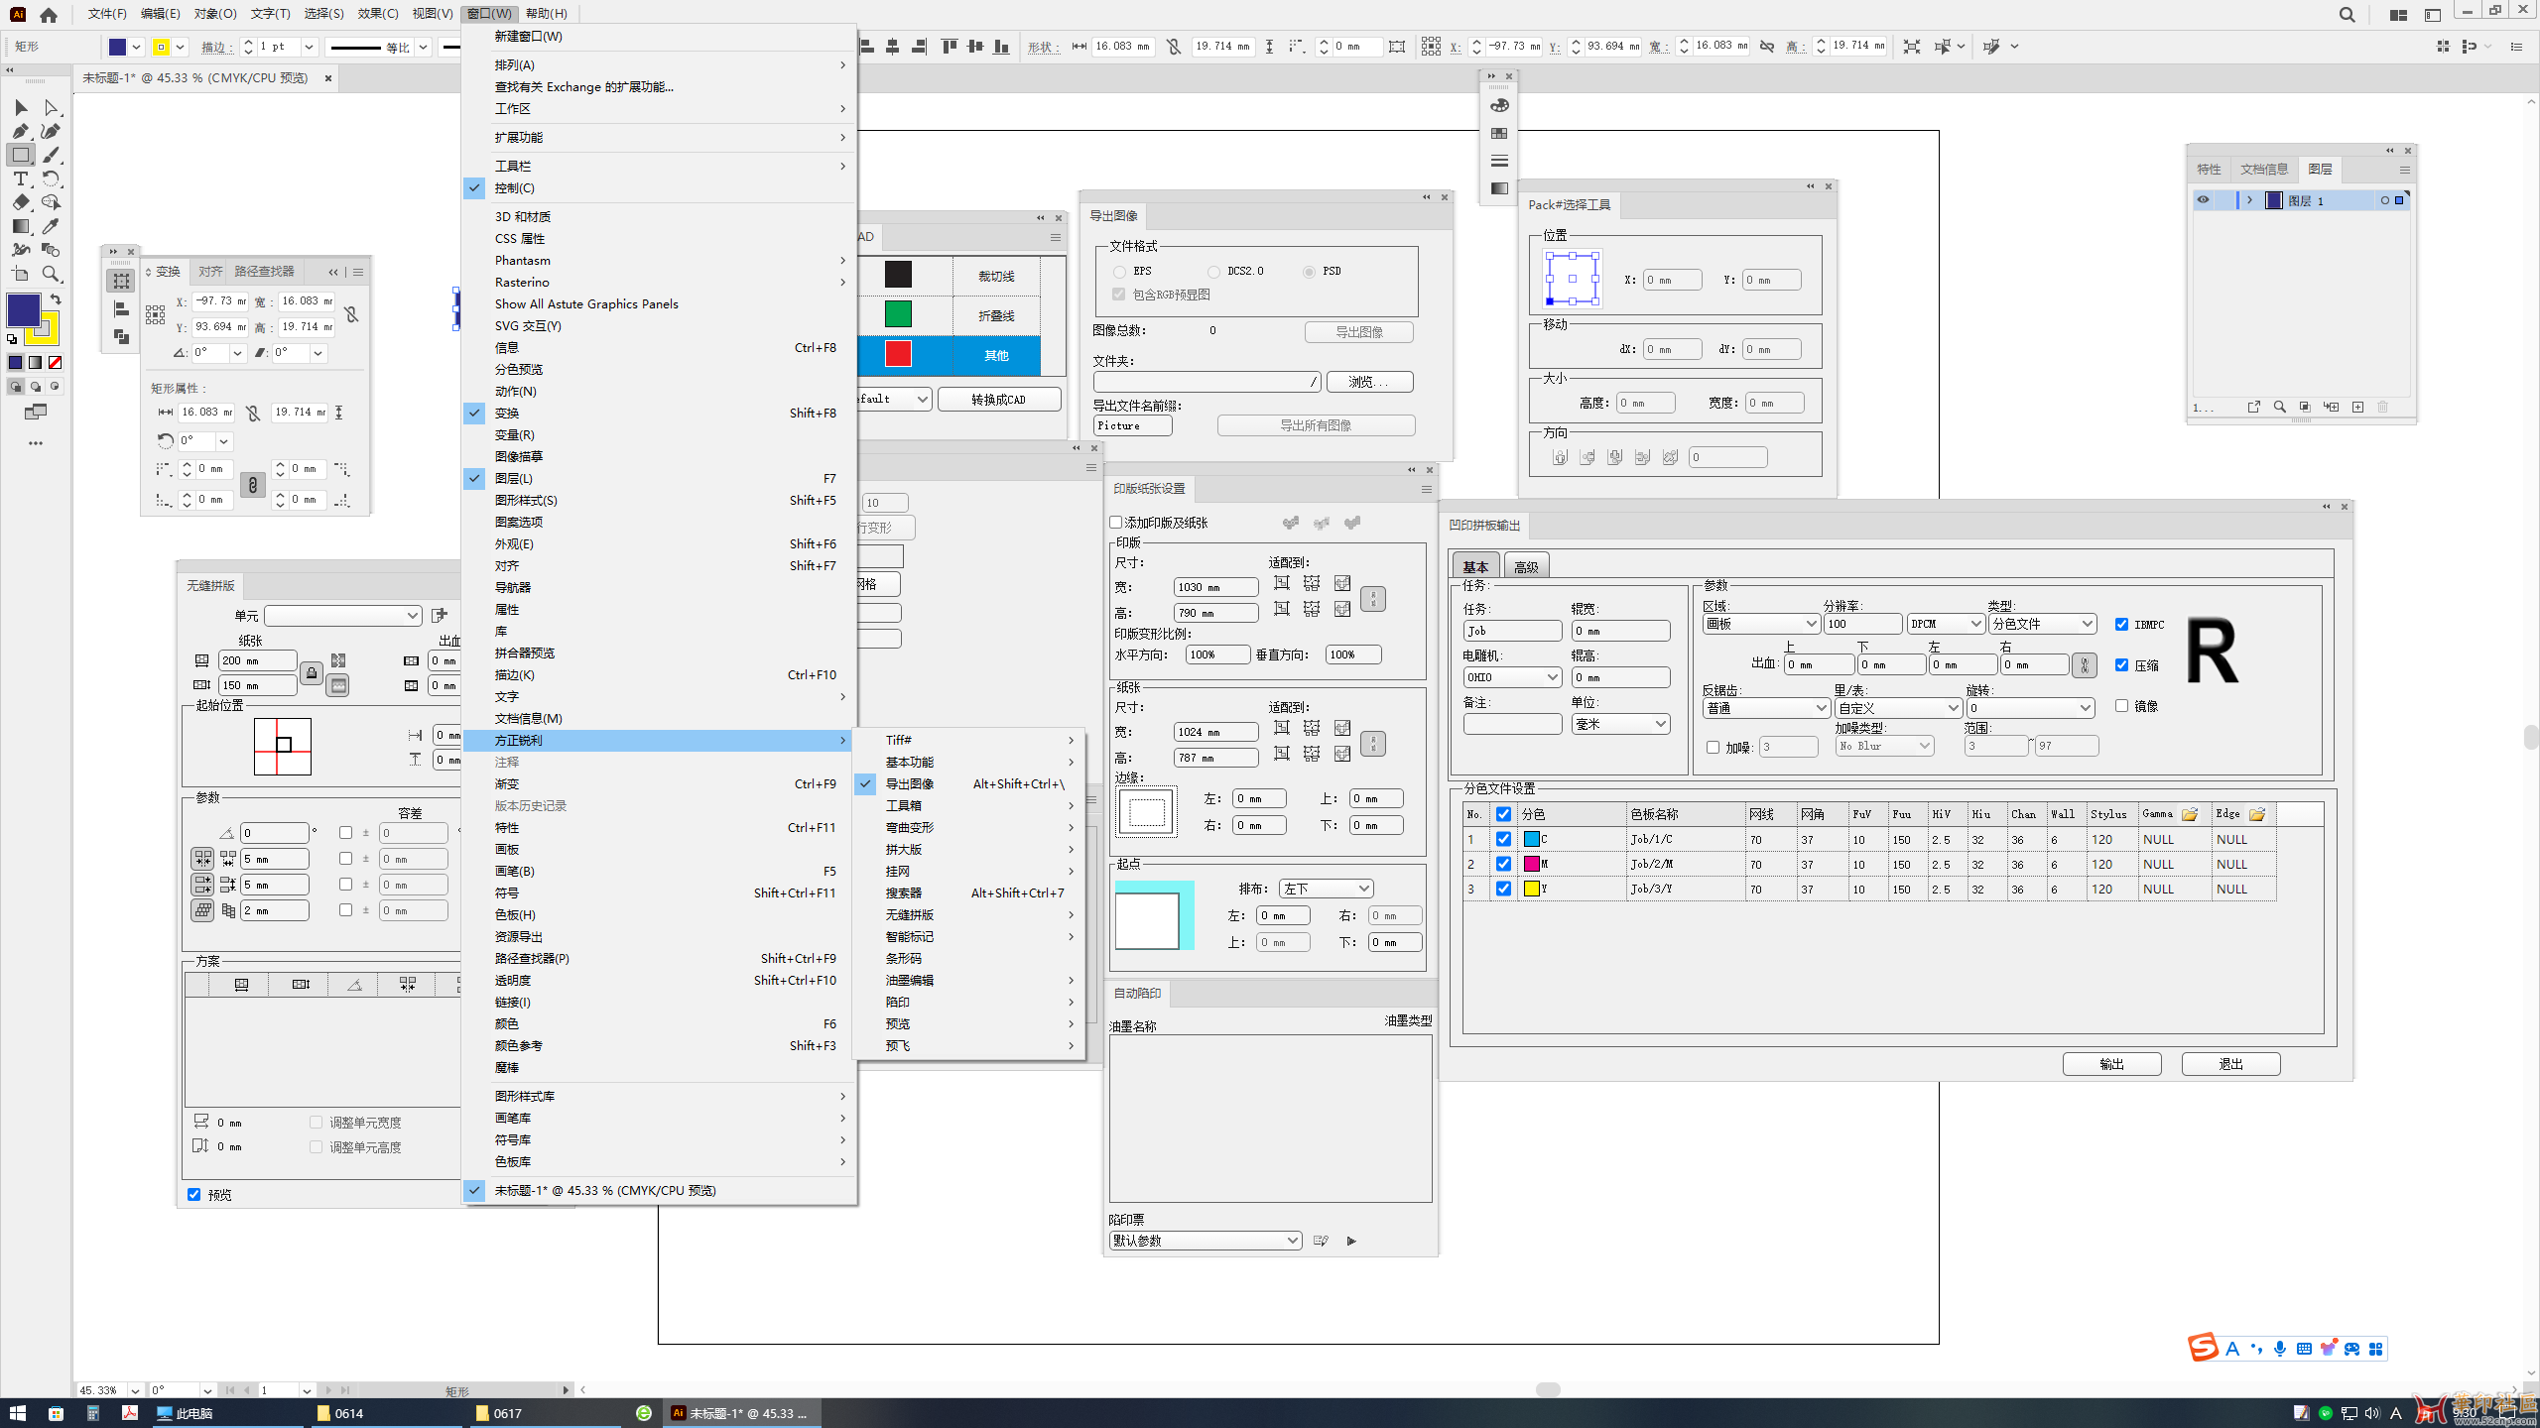The width and height of the screenshot is (2540, 1428).
Task: Uncheck separation row Job/1/C checkbox
Action: (1504, 839)
